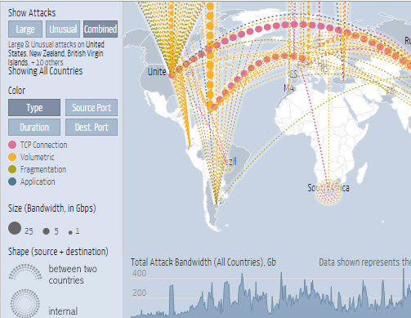Select the Unusual attacks button
The image size is (411, 318).
click(x=63, y=29)
